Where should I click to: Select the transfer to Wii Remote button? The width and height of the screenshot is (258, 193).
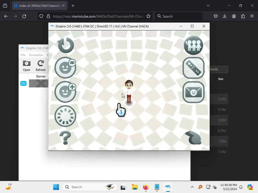tap(193, 68)
